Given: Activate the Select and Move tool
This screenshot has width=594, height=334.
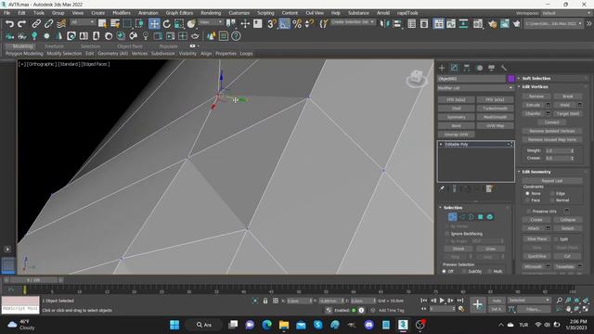Looking at the screenshot, I should pyautogui.click(x=154, y=24).
